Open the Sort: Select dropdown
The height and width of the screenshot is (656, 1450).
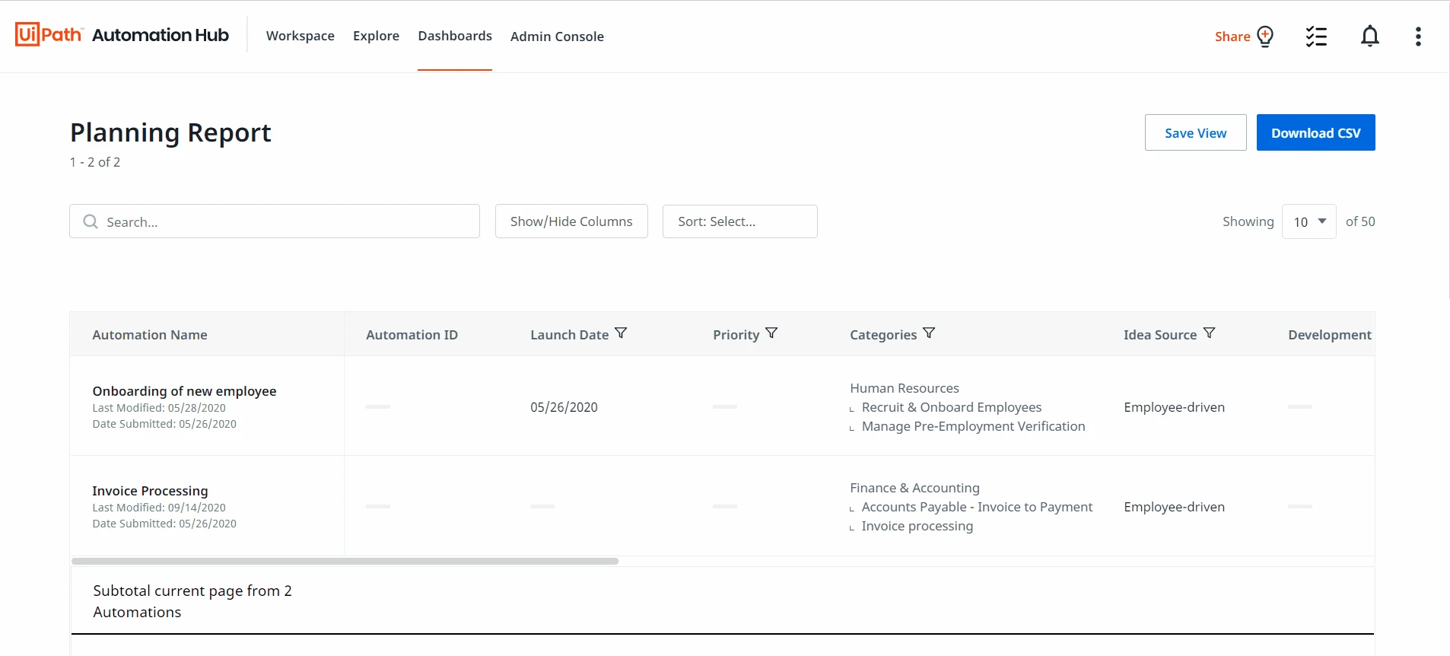(x=740, y=221)
